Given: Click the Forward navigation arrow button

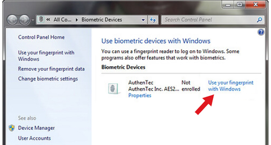Looking at the screenshot, I should click(24, 20).
